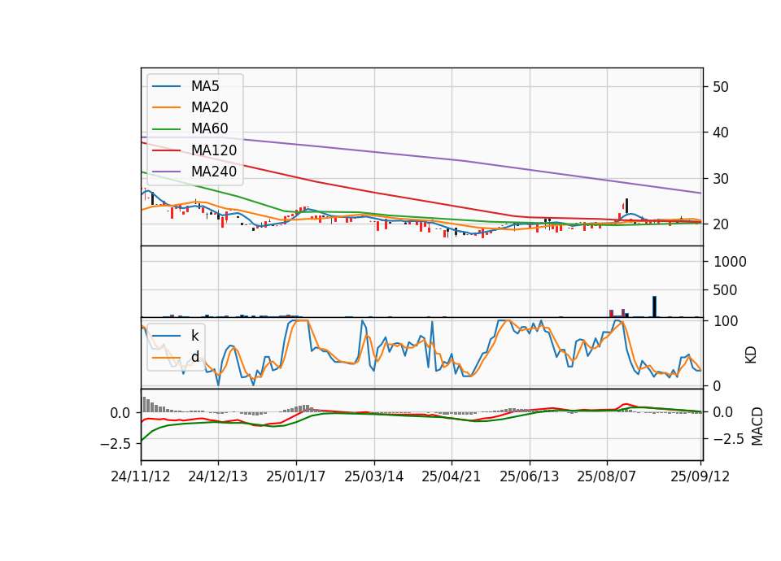Click the MA20 legend label
The image size is (781, 561).
pyautogui.click(x=209, y=107)
